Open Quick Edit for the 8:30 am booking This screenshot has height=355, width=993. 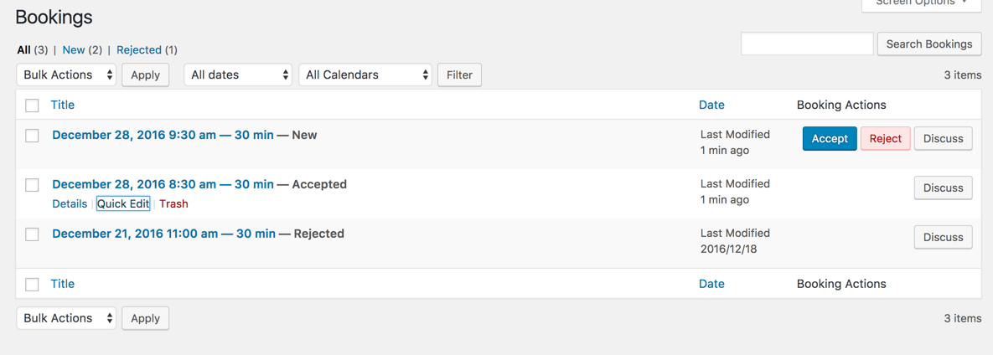(123, 203)
